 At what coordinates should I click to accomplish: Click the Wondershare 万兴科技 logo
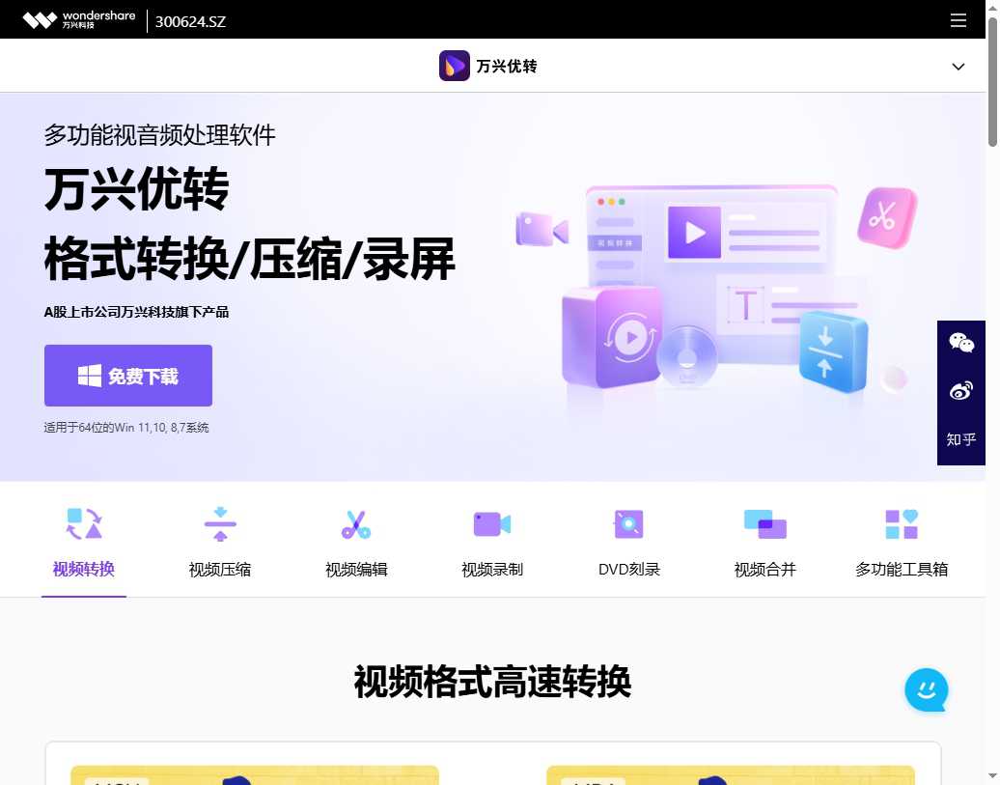click(77, 19)
